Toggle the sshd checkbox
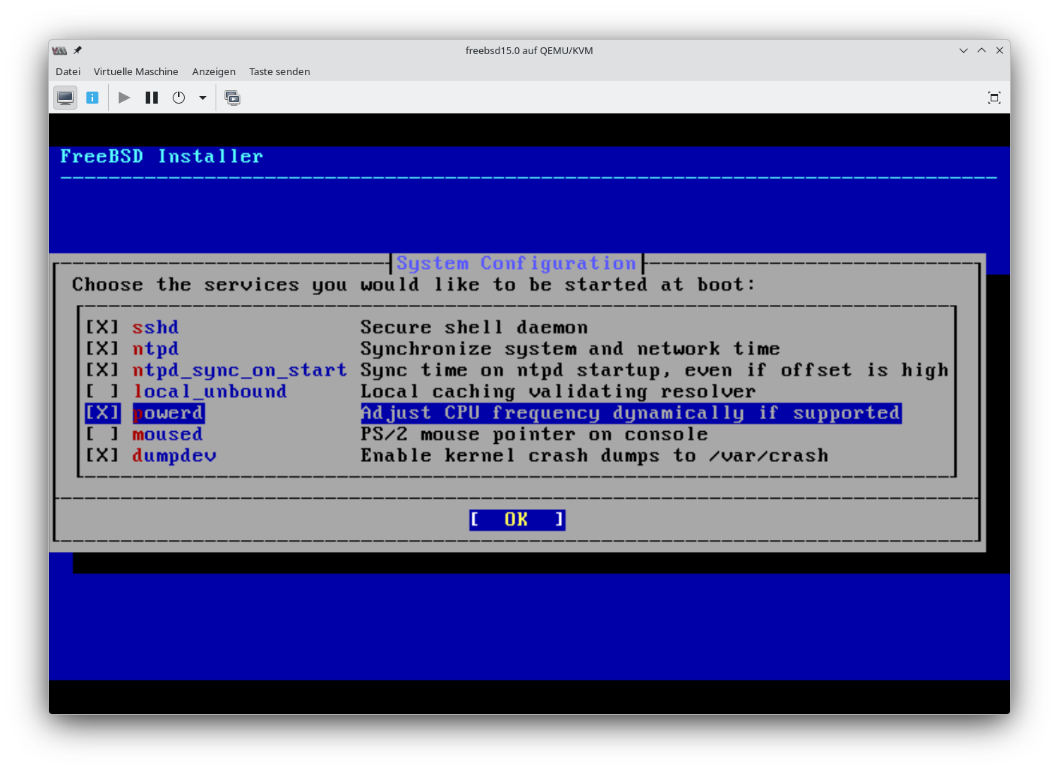 [102, 327]
